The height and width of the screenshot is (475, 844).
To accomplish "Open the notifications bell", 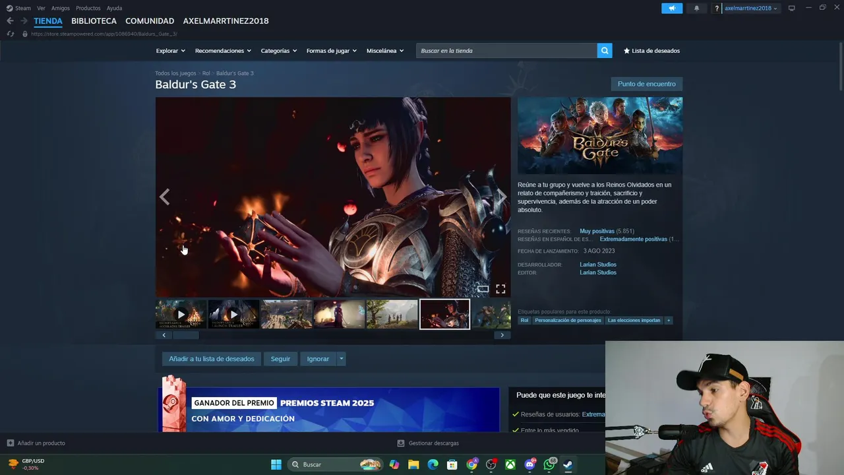I will pyautogui.click(x=696, y=8).
